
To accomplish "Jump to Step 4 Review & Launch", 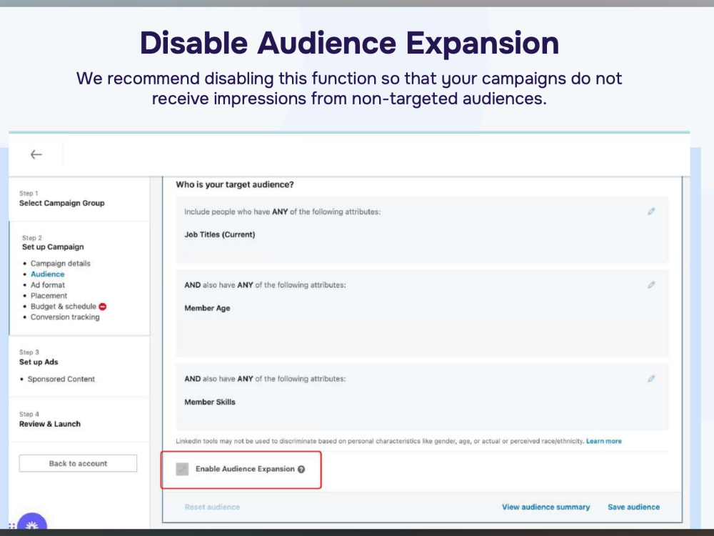I will [50, 420].
